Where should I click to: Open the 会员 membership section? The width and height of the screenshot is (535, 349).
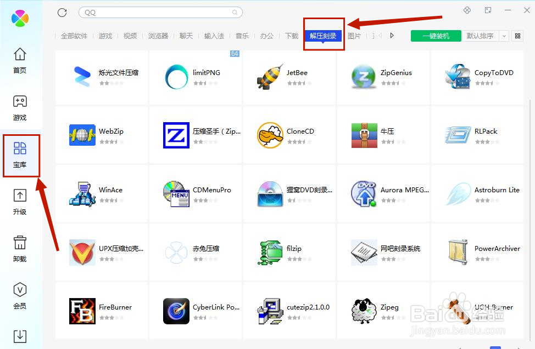(20, 290)
